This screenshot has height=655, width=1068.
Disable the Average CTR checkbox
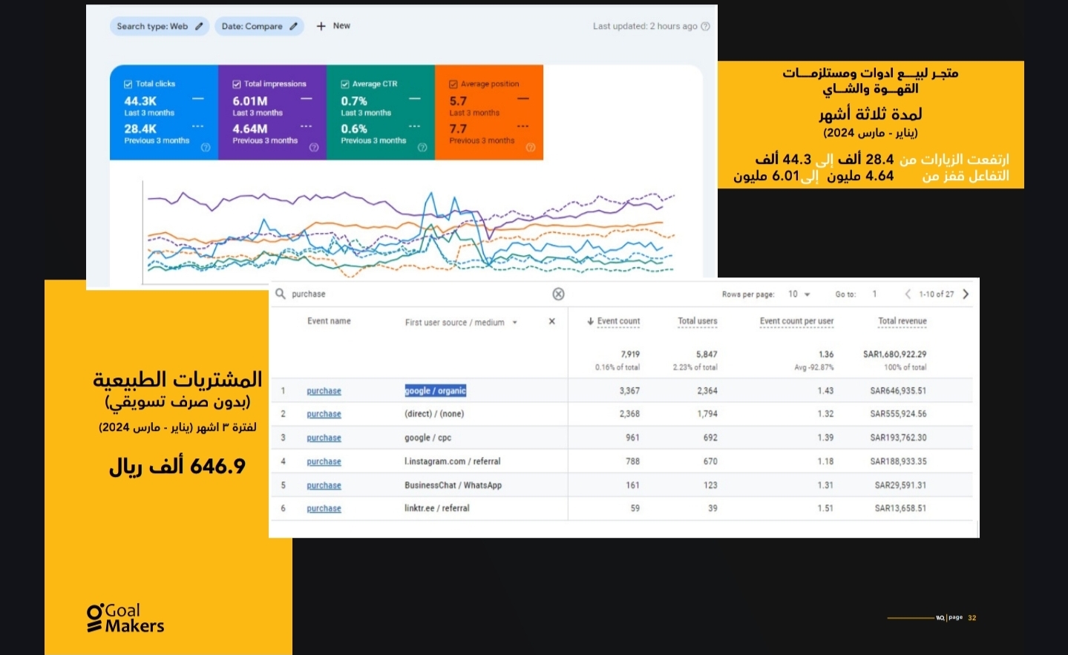tap(344, 83)
